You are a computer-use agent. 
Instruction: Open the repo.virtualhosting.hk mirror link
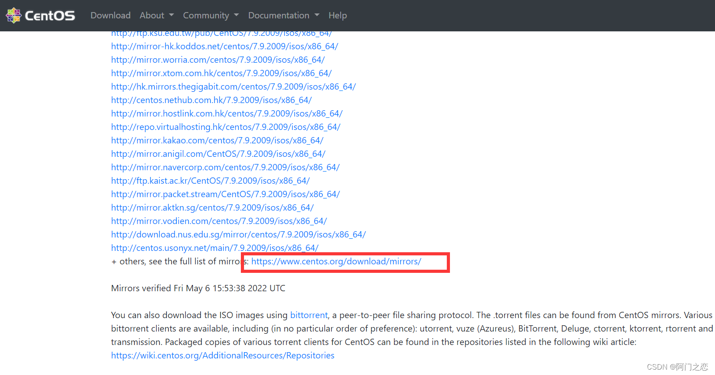tap(226, 127)
